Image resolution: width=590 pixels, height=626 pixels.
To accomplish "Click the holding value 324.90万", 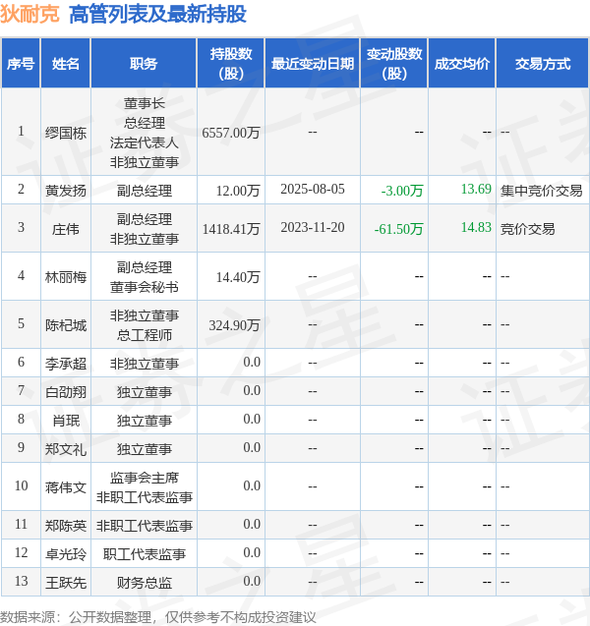I will tap(234, 325).
